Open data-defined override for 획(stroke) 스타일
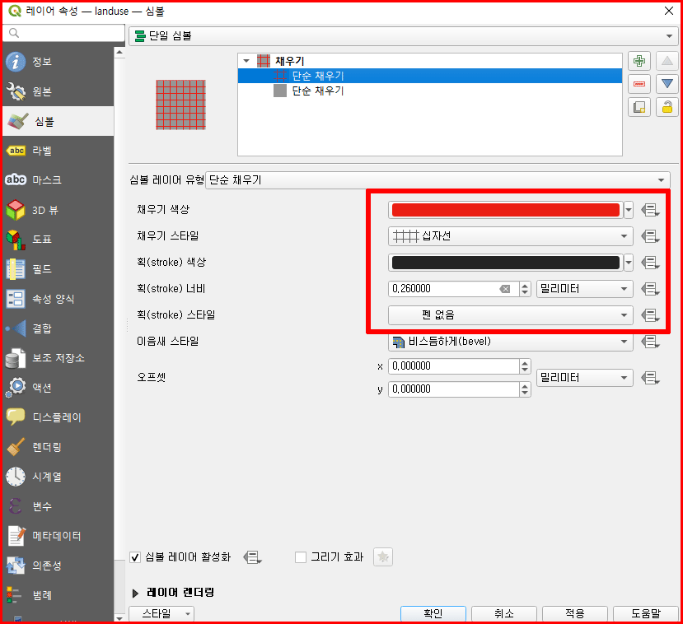 coord(650,315)
